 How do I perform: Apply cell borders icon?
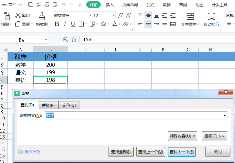[81, 24]
